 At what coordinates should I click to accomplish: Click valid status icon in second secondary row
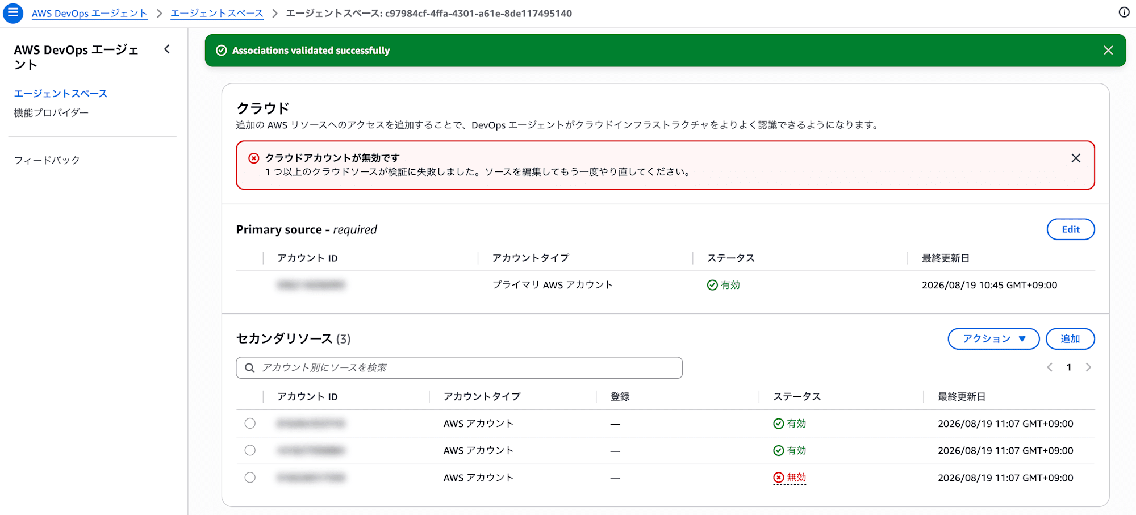point(779,450)
